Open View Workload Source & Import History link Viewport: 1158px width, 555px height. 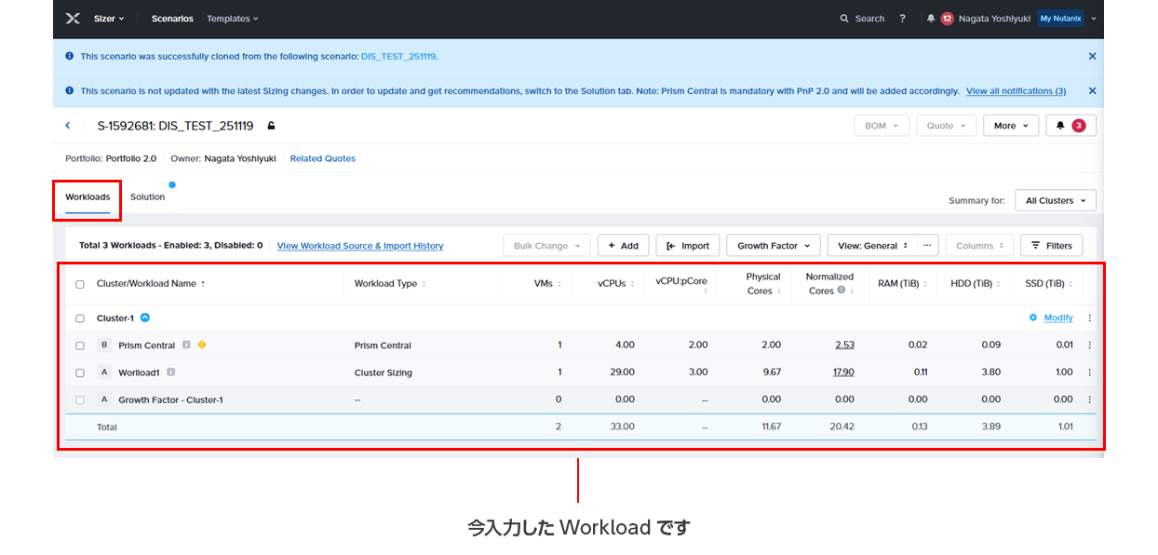tap(359, 246)
